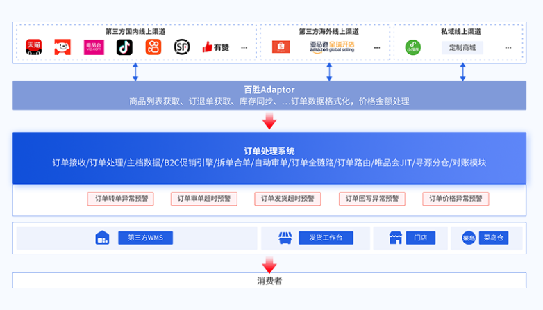Viewport: 543px width, 310px height.
Task: Click the 第三方海外线上渠道 heading
Action: [x=329, y=31]
